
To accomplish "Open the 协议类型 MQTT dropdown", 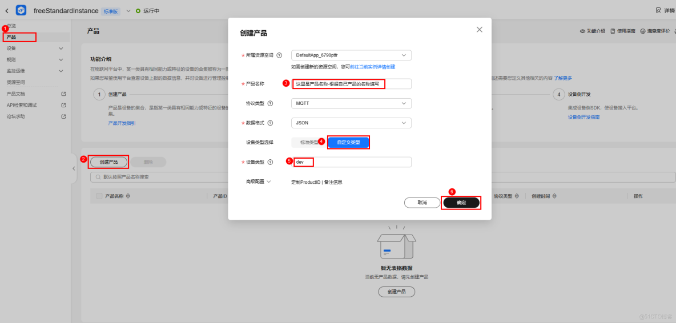I will point(351,103).
